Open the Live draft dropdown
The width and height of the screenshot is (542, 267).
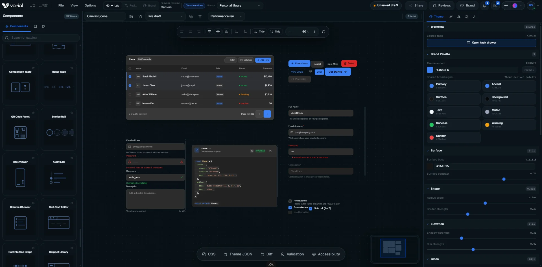coord(165,16)
